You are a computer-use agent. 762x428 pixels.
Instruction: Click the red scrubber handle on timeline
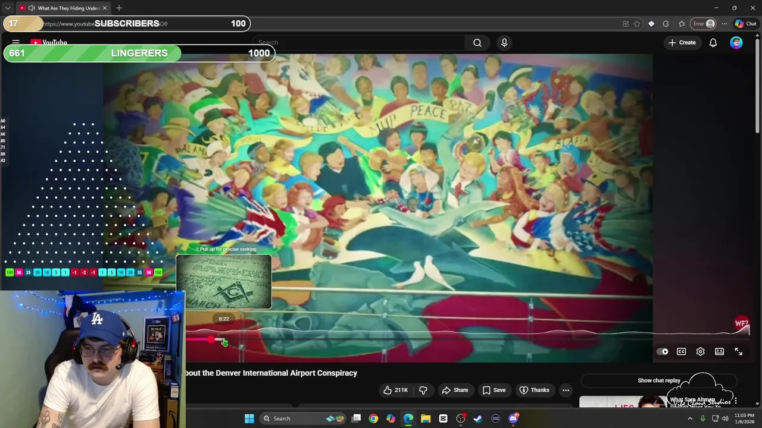211,339
